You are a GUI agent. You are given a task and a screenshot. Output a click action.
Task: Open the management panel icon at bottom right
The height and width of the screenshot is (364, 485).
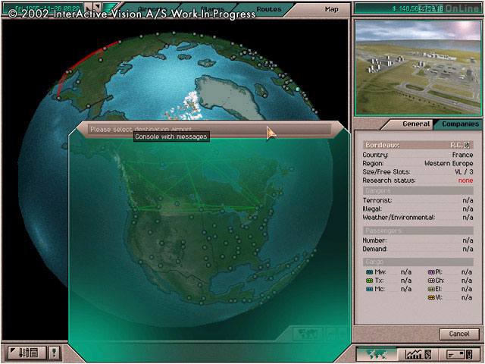click(460, 353)
